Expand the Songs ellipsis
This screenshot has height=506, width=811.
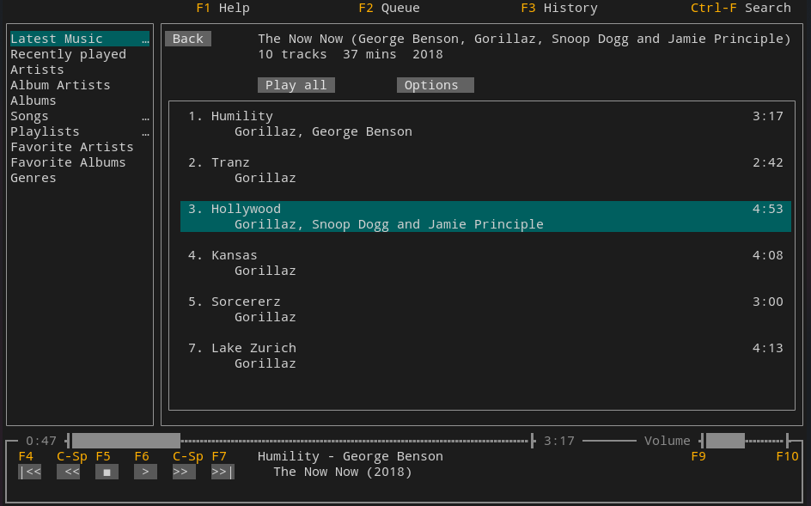145,117
